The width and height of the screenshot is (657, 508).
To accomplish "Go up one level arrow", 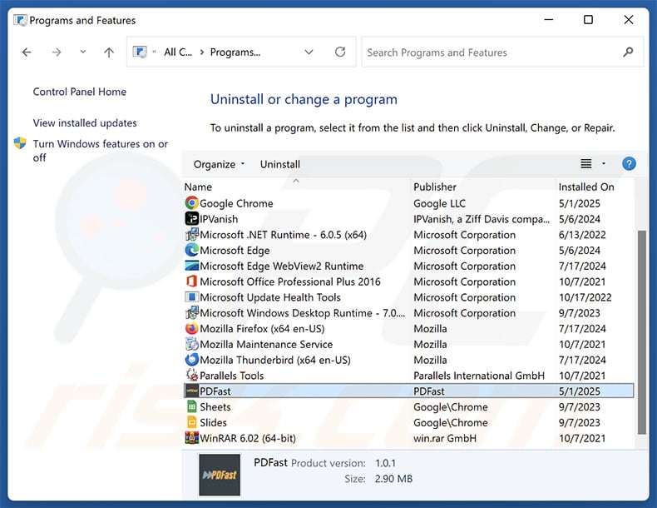I will coord(109,52).
